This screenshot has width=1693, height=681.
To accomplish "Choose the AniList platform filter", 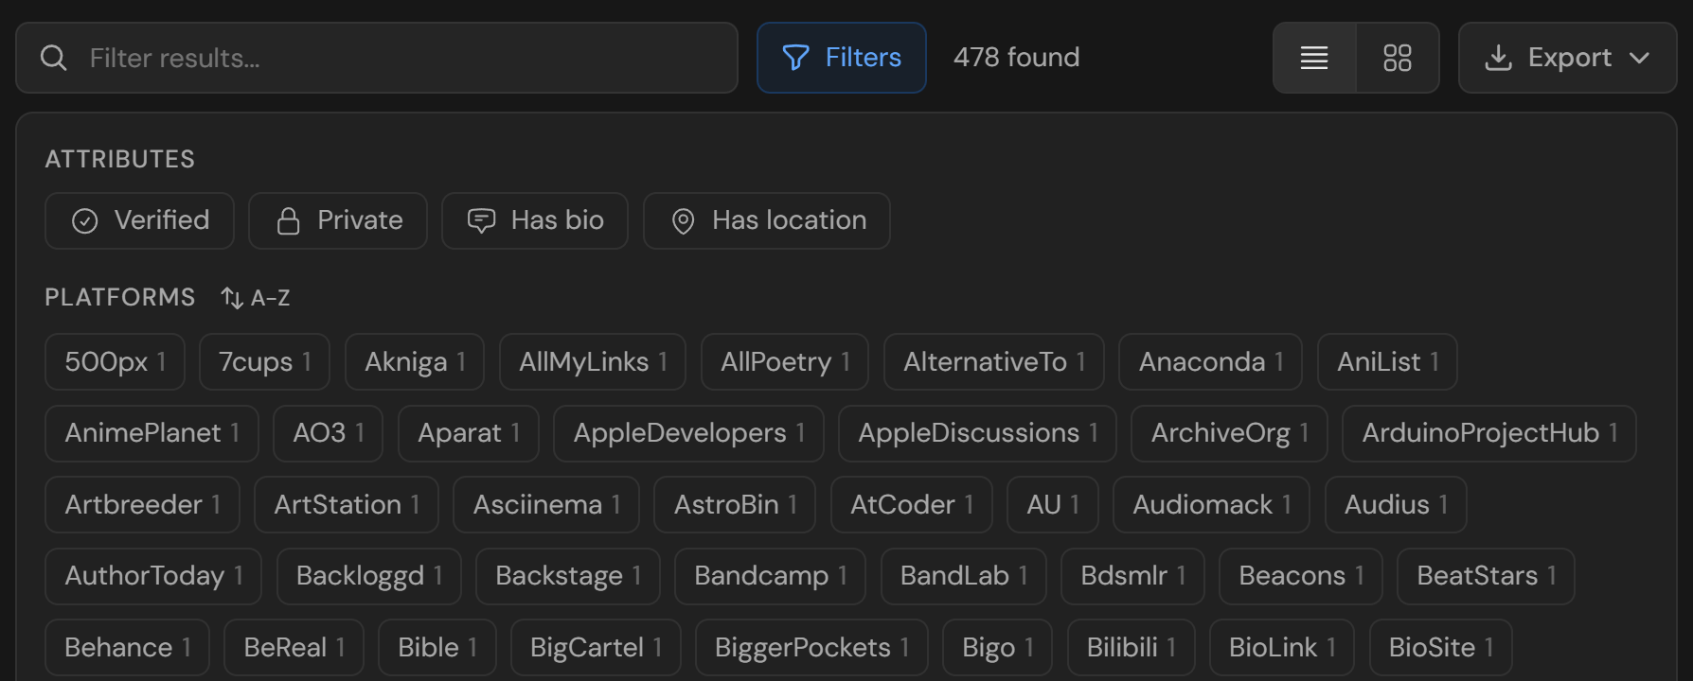I will pyautogui.click(x=1387, y=361).
